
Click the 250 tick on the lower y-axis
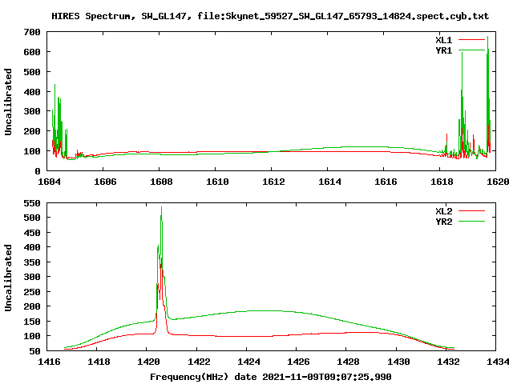(x=32, y=292)
